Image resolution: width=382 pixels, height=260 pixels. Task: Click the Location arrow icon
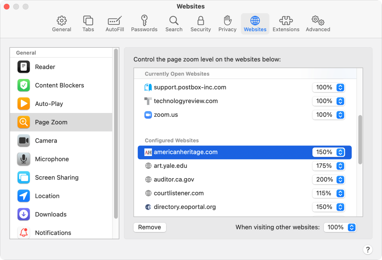pyautogui.click(x=24, y=196)
